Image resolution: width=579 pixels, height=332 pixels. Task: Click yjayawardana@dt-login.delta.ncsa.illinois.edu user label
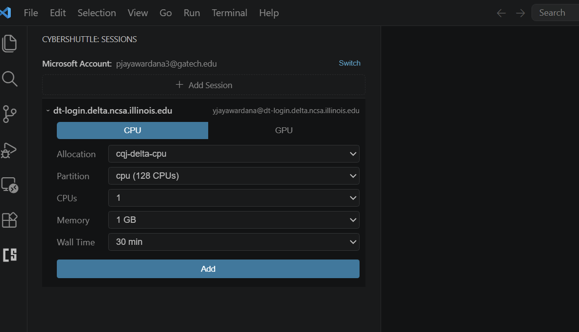(x=286, y=111)
